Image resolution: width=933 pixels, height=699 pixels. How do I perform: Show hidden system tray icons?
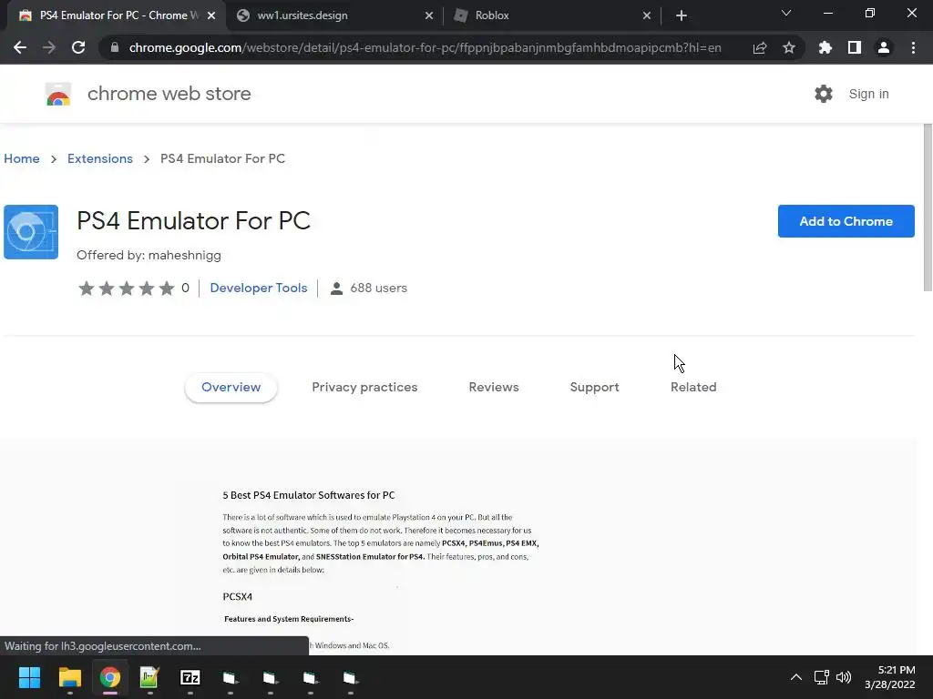pyautogui.click(x=796, y=677)
